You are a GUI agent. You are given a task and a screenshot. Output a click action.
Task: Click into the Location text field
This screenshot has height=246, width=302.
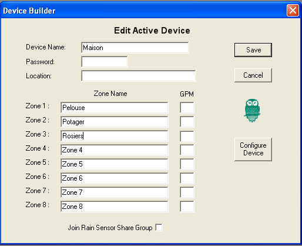pos(139,76)
